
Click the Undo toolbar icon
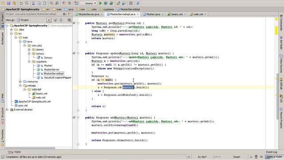pyautogui.click(x=21, y=3)
